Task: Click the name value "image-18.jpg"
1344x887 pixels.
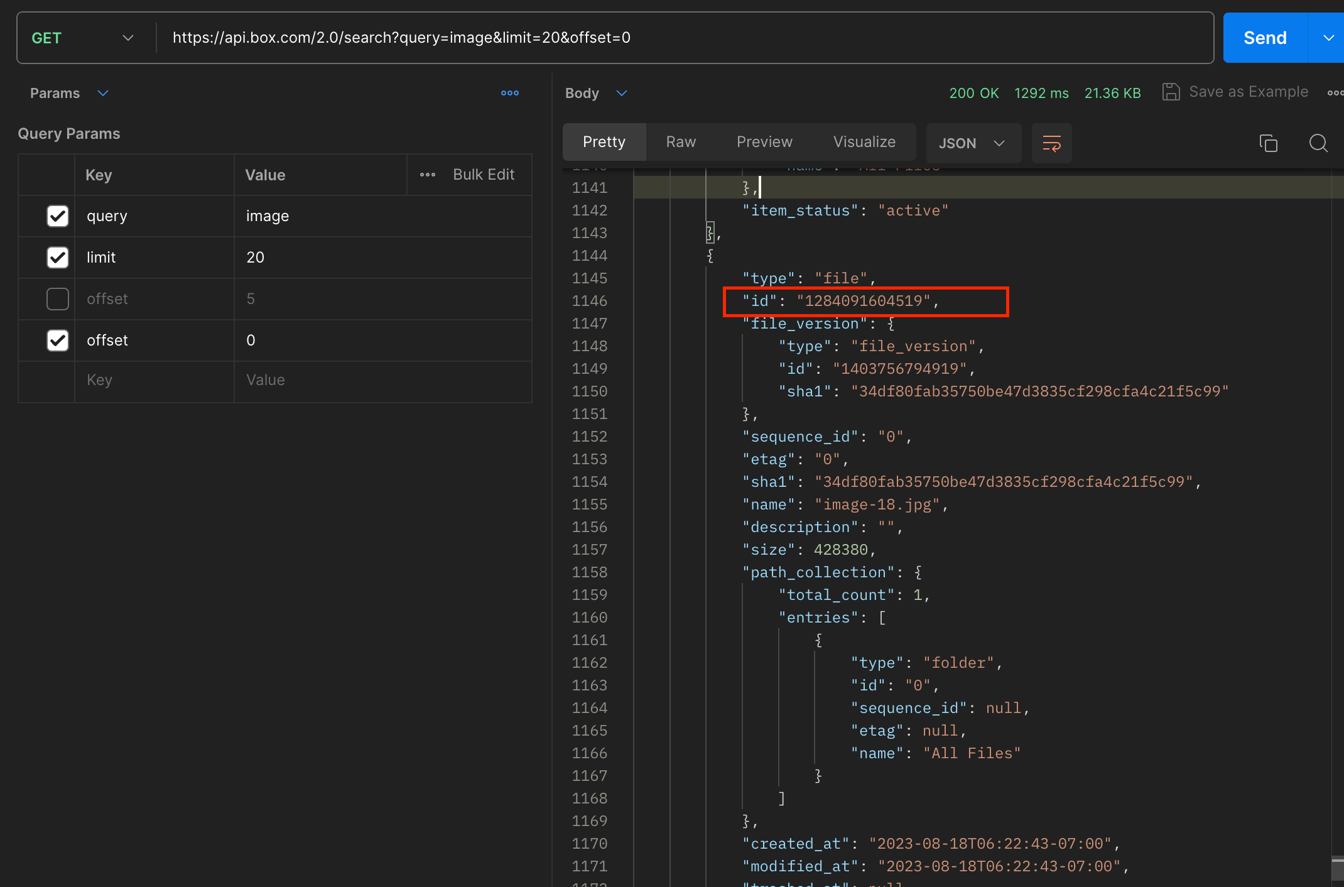Action: [877, 504]
